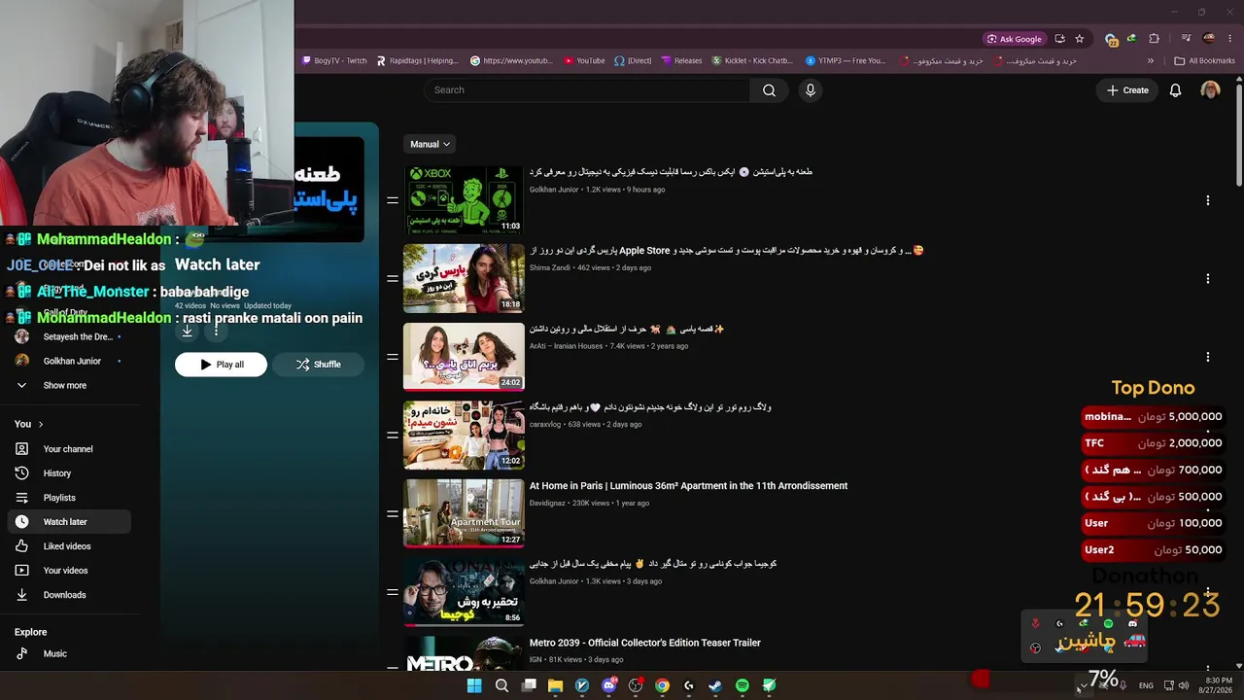Open the media control icon in Chrome toolbar
Viewport: 1244px width, 700px height.
[1186, 39]
